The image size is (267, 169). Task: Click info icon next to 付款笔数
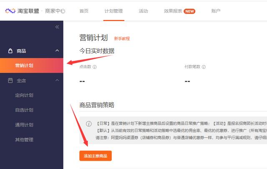[204, 67]
